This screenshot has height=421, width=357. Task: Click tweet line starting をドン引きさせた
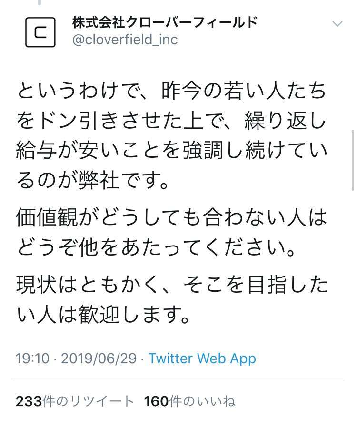click(171, 121)
